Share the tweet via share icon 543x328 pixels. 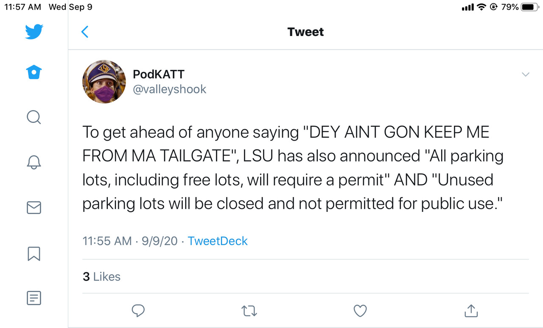click(471, 311)
